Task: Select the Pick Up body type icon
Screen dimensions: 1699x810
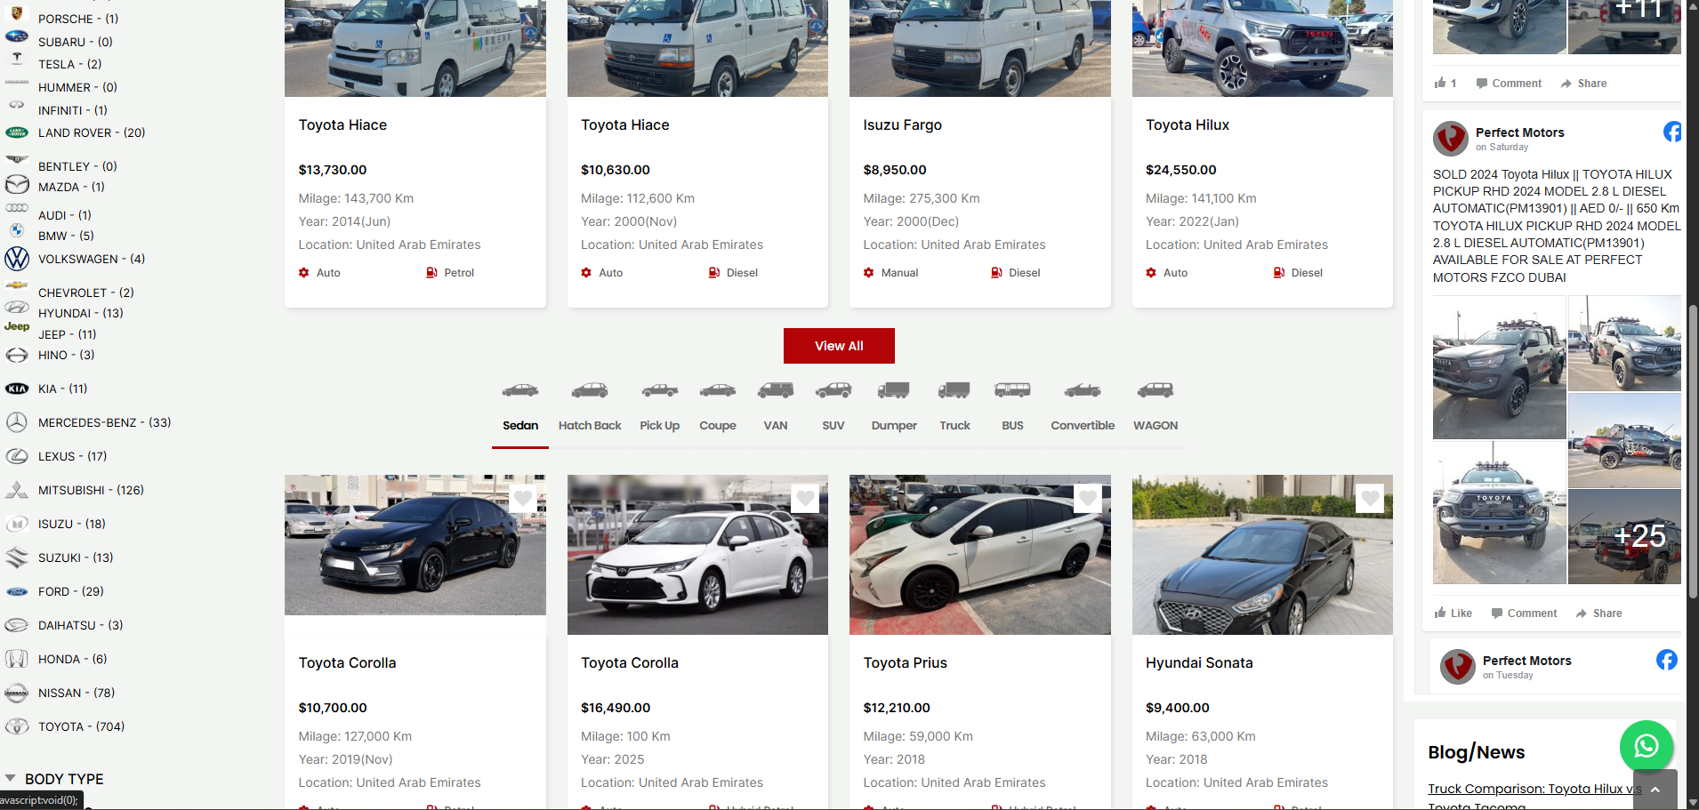Action: (659, 390)
